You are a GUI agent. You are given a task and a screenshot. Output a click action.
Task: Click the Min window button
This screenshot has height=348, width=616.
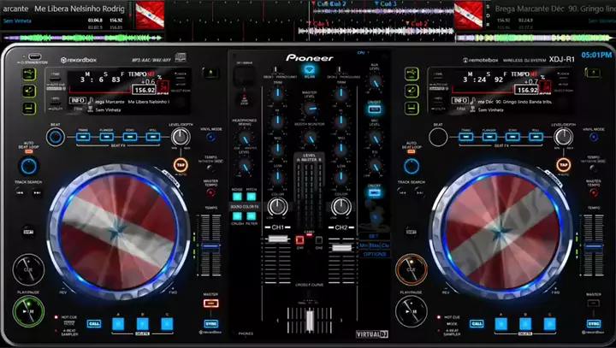pos(364,245)
